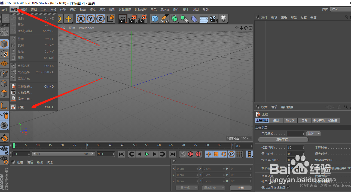
Task: Open render settings clapperboard with gear
Action: 142,19
